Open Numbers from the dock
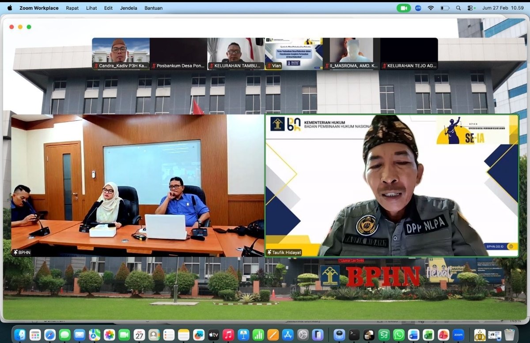This screenshot has height=343, width=530. (x=258, y=335)
